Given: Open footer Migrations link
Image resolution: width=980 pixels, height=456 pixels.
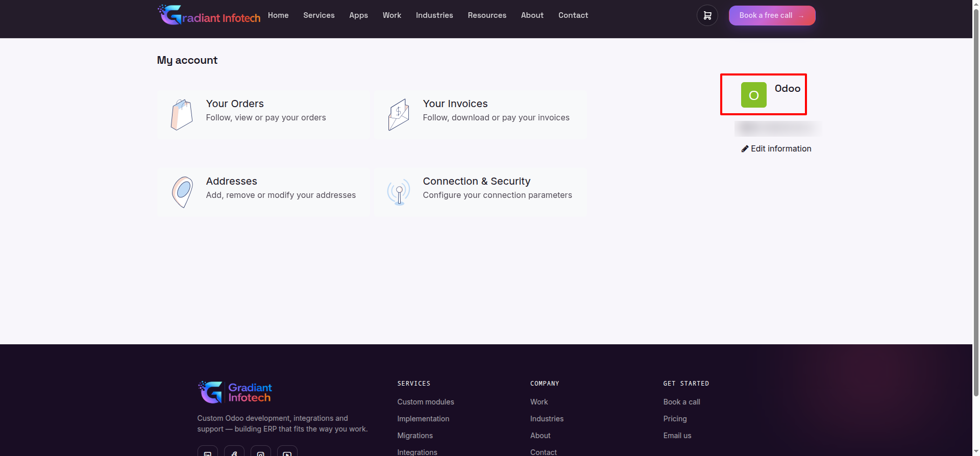Looking at the screenshot, I should click(x=415, y=436).
